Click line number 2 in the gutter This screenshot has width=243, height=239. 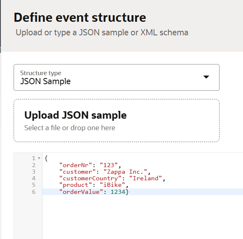click(34, 165)
